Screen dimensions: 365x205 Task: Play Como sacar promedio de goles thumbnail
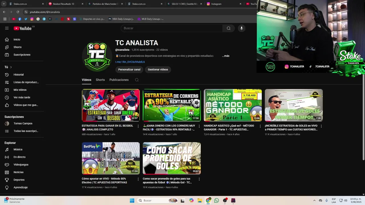[x=172, y=158]
